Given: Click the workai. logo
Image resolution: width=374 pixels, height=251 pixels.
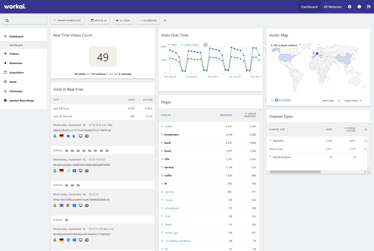Looking at the screenshot, I should click(x=15, y=6).
